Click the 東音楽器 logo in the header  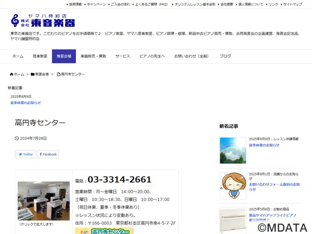[43, 21]
